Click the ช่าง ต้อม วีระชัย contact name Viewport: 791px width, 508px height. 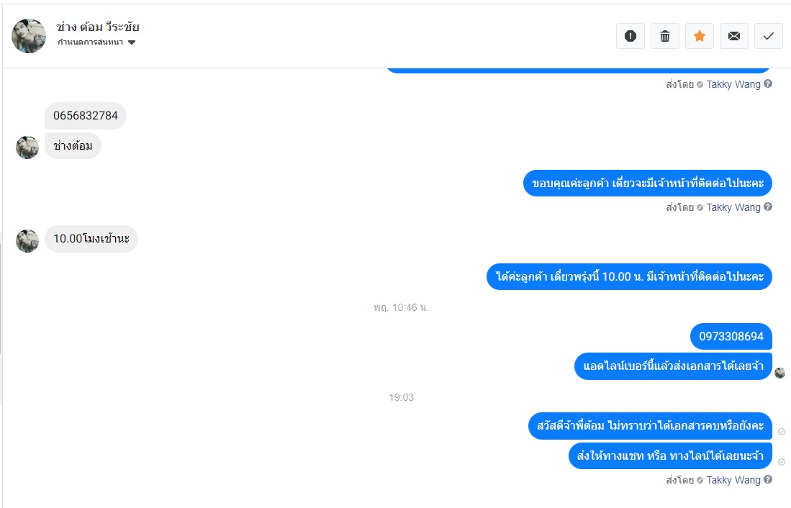point(97,27)
